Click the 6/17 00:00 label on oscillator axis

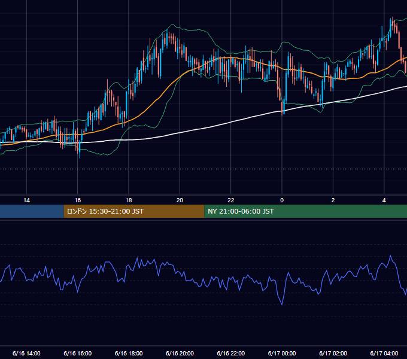[x=282, y=353]
